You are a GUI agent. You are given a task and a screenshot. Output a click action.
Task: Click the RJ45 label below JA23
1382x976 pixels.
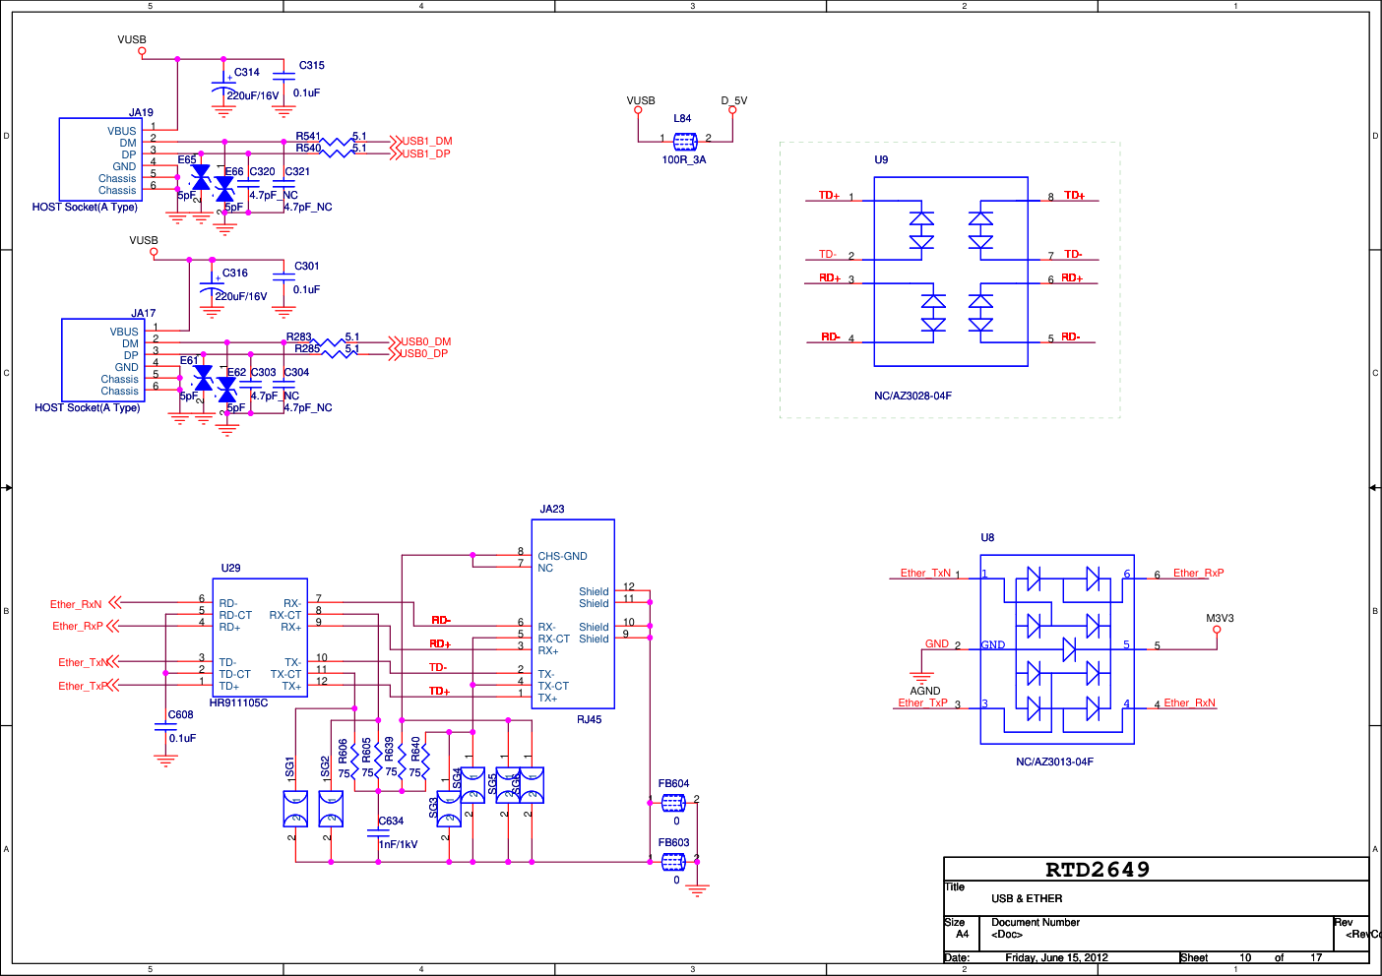(x=590, y=720)
